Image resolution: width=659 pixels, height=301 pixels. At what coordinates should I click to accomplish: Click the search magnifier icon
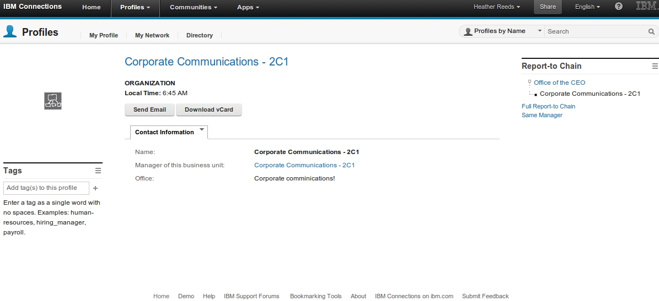pyautogui.click(x=651, y=32)
